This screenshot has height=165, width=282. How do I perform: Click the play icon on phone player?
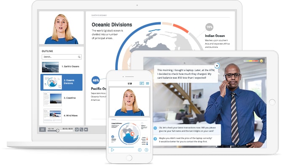112,150
